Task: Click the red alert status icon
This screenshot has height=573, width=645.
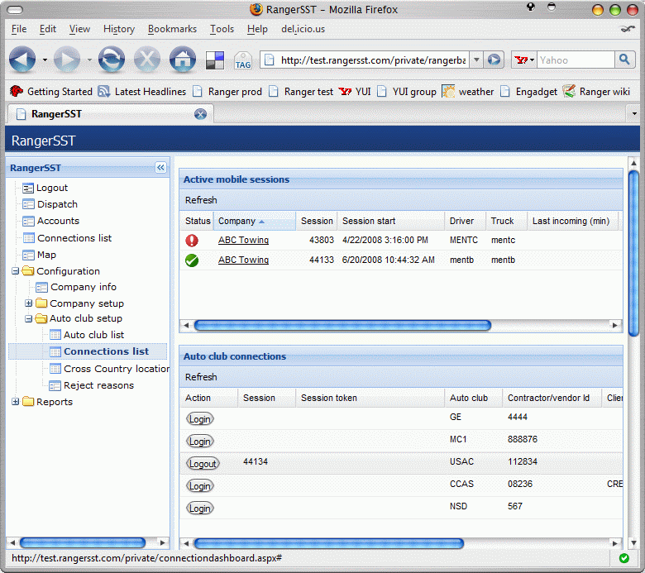Action: click(x=192, y=241)
